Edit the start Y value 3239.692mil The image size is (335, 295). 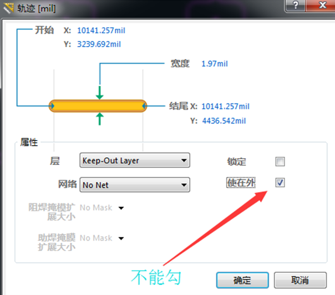[x=99, y=44]
